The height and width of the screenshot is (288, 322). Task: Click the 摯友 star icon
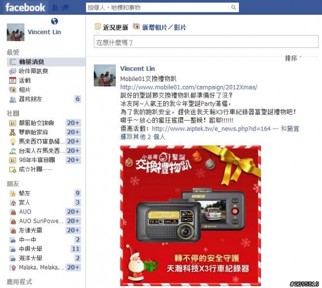tap(13, 193)
